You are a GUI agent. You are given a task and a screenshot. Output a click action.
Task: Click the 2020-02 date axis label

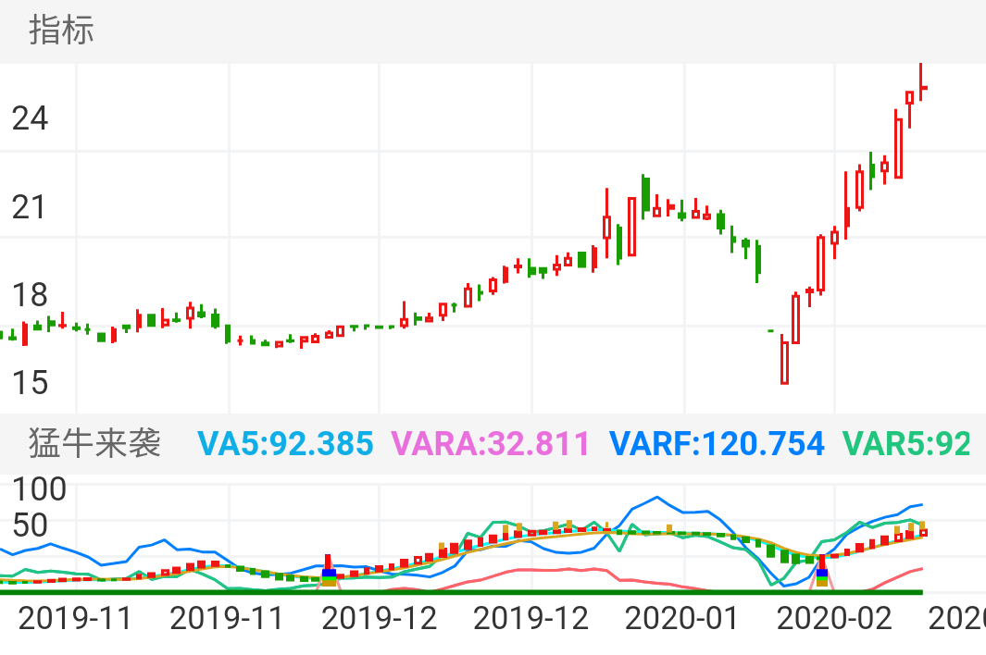pos(834,619)
